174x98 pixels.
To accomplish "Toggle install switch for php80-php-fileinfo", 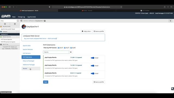I will (92, 73).
